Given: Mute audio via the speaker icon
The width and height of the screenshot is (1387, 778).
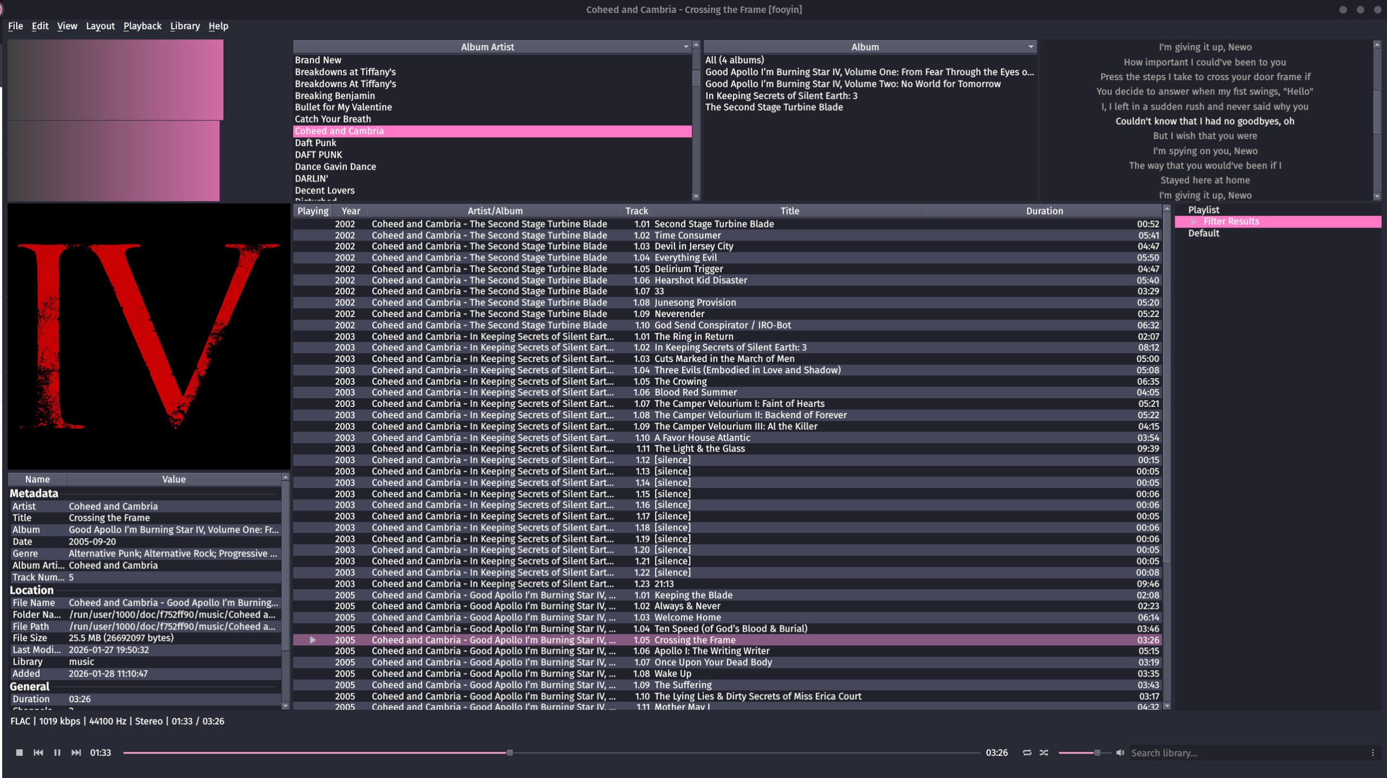Looking at the screenshot, I should (x=1120, y=753).
